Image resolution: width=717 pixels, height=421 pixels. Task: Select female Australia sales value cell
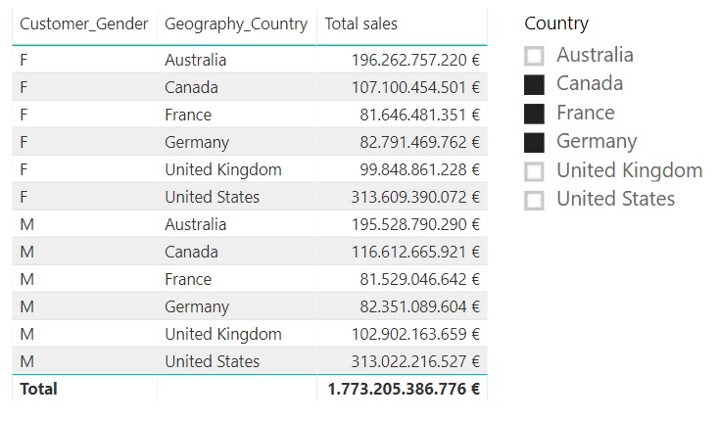415,60
